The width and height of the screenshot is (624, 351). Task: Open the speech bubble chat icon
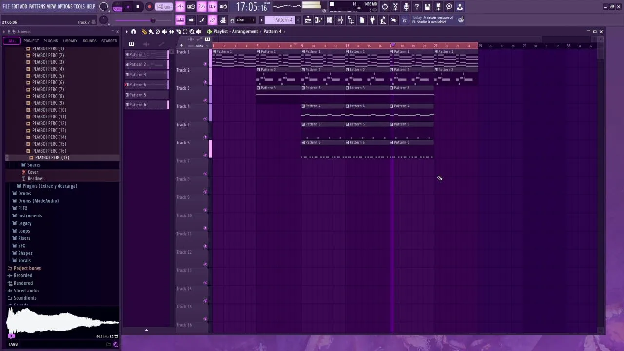(449, 7)
